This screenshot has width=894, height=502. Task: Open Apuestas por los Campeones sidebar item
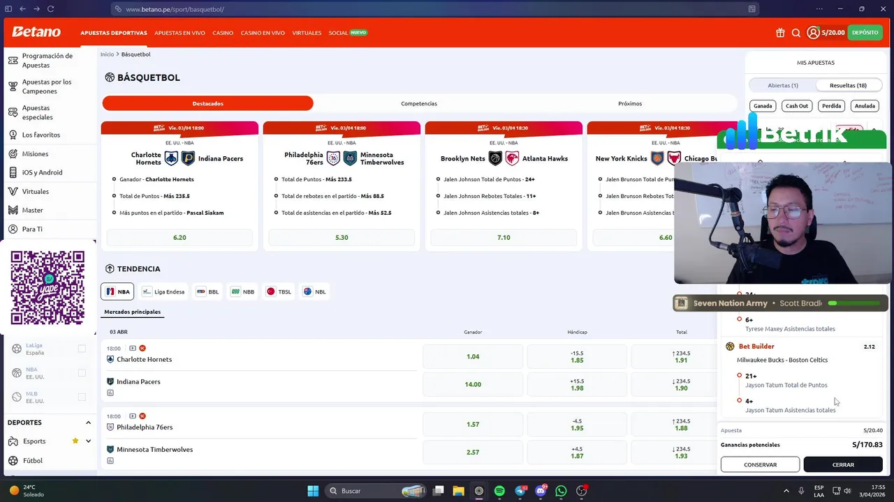[x=46, y=86]
